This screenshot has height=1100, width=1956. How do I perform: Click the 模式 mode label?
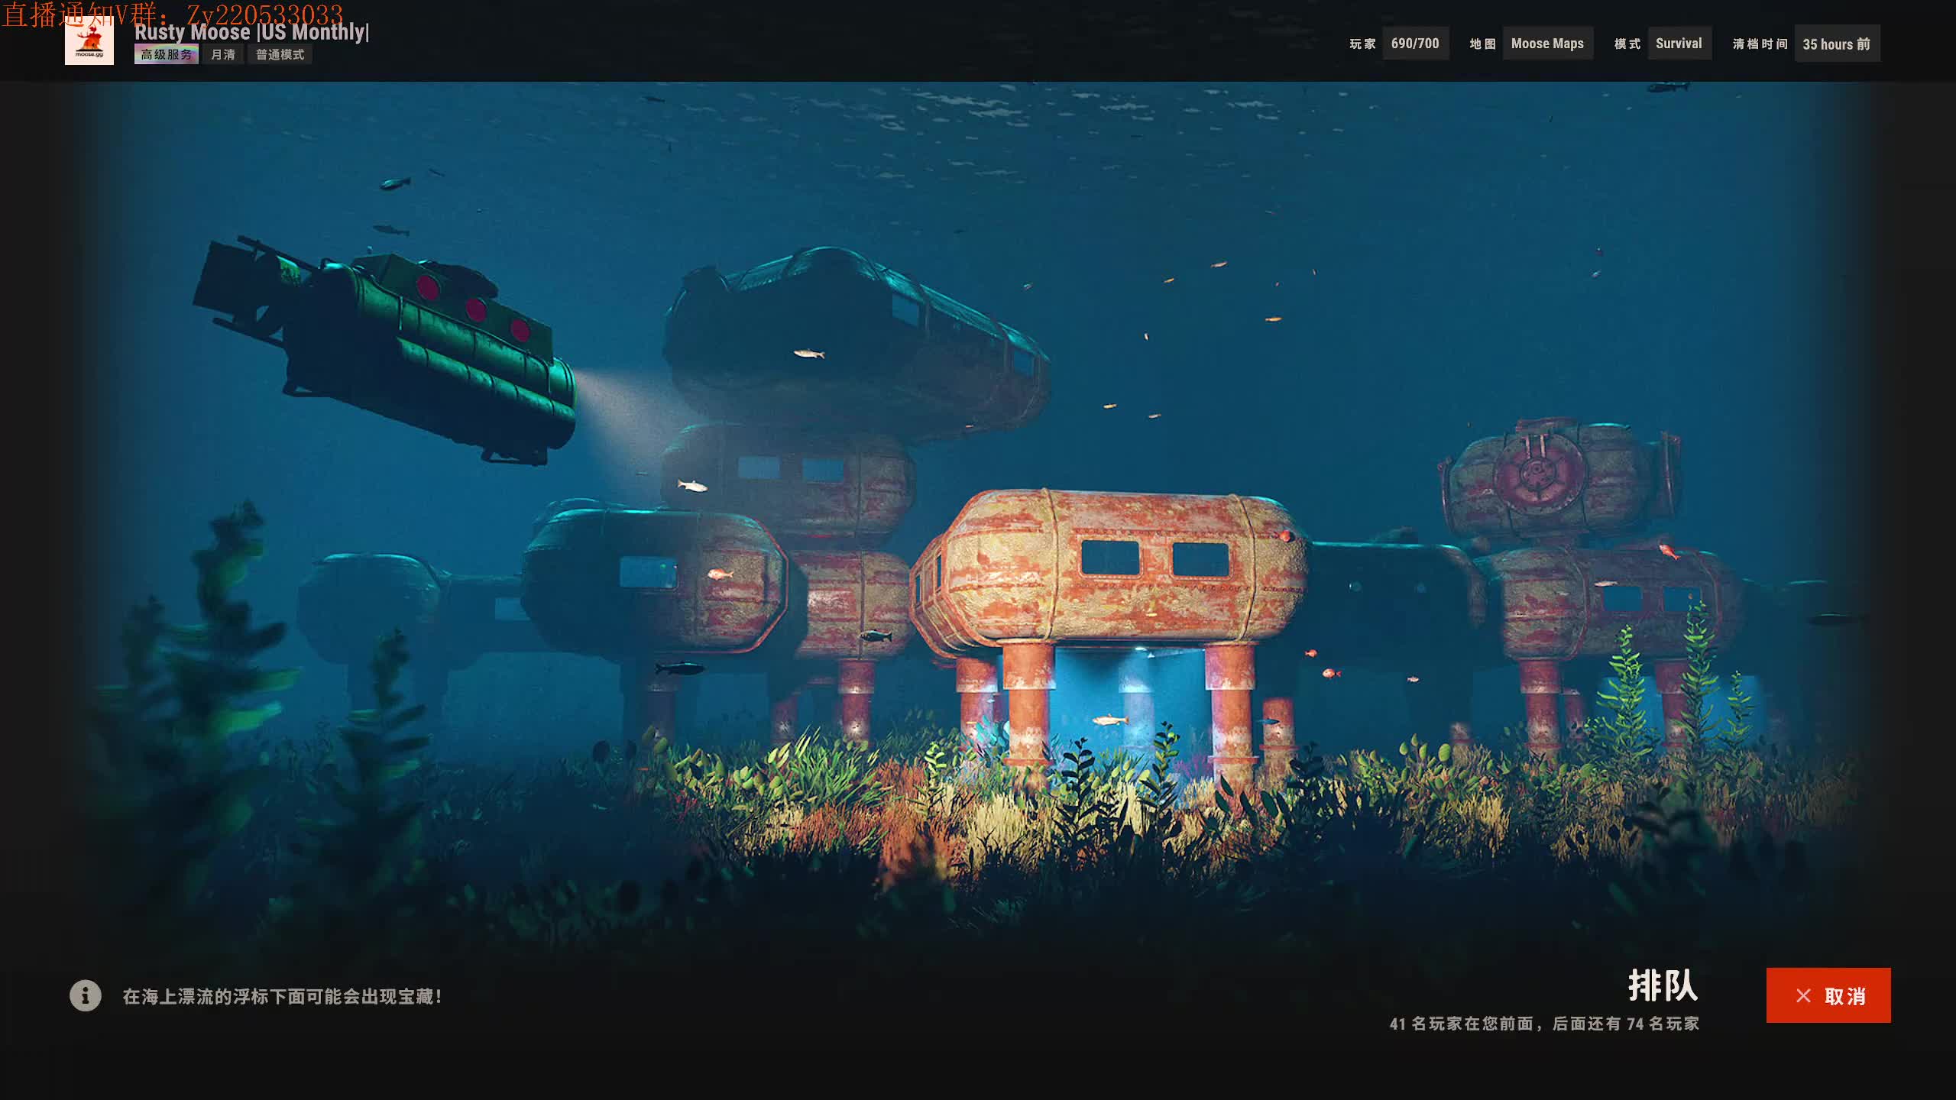(1627, 44)
